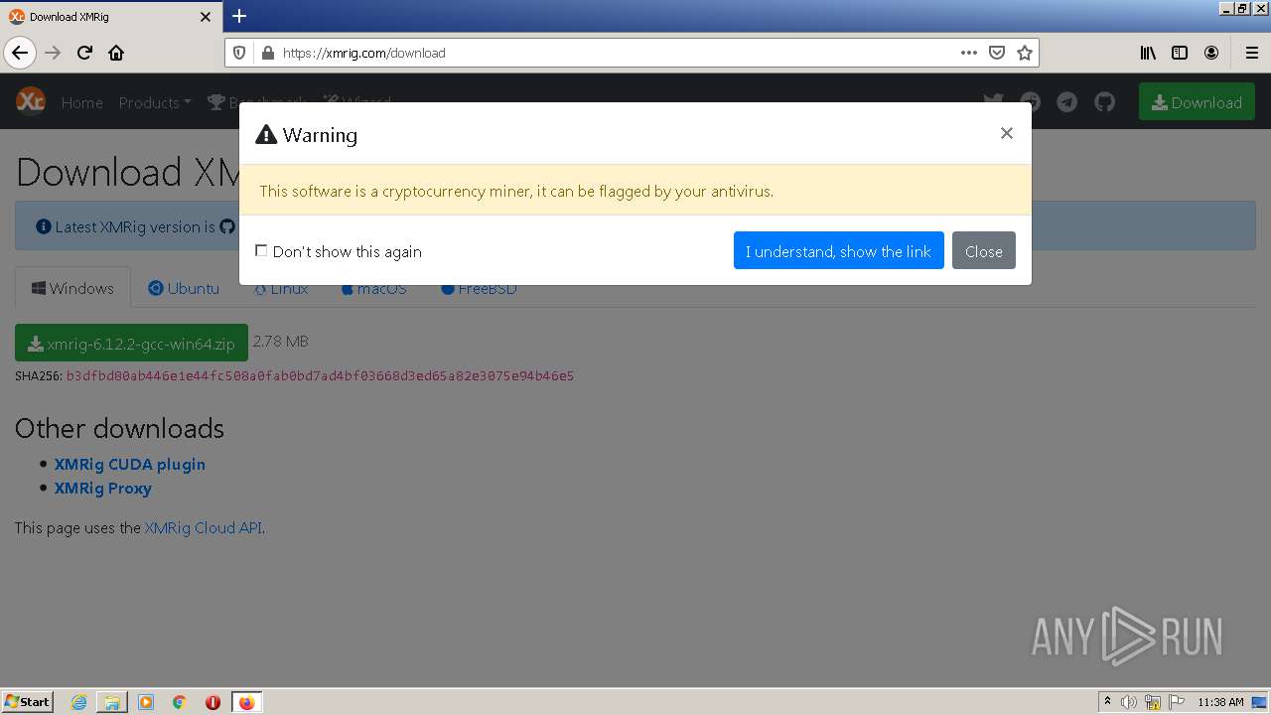
Task: Select the FreeBSD platform tab
Action: pyautogui.click(x=479, y=289)
